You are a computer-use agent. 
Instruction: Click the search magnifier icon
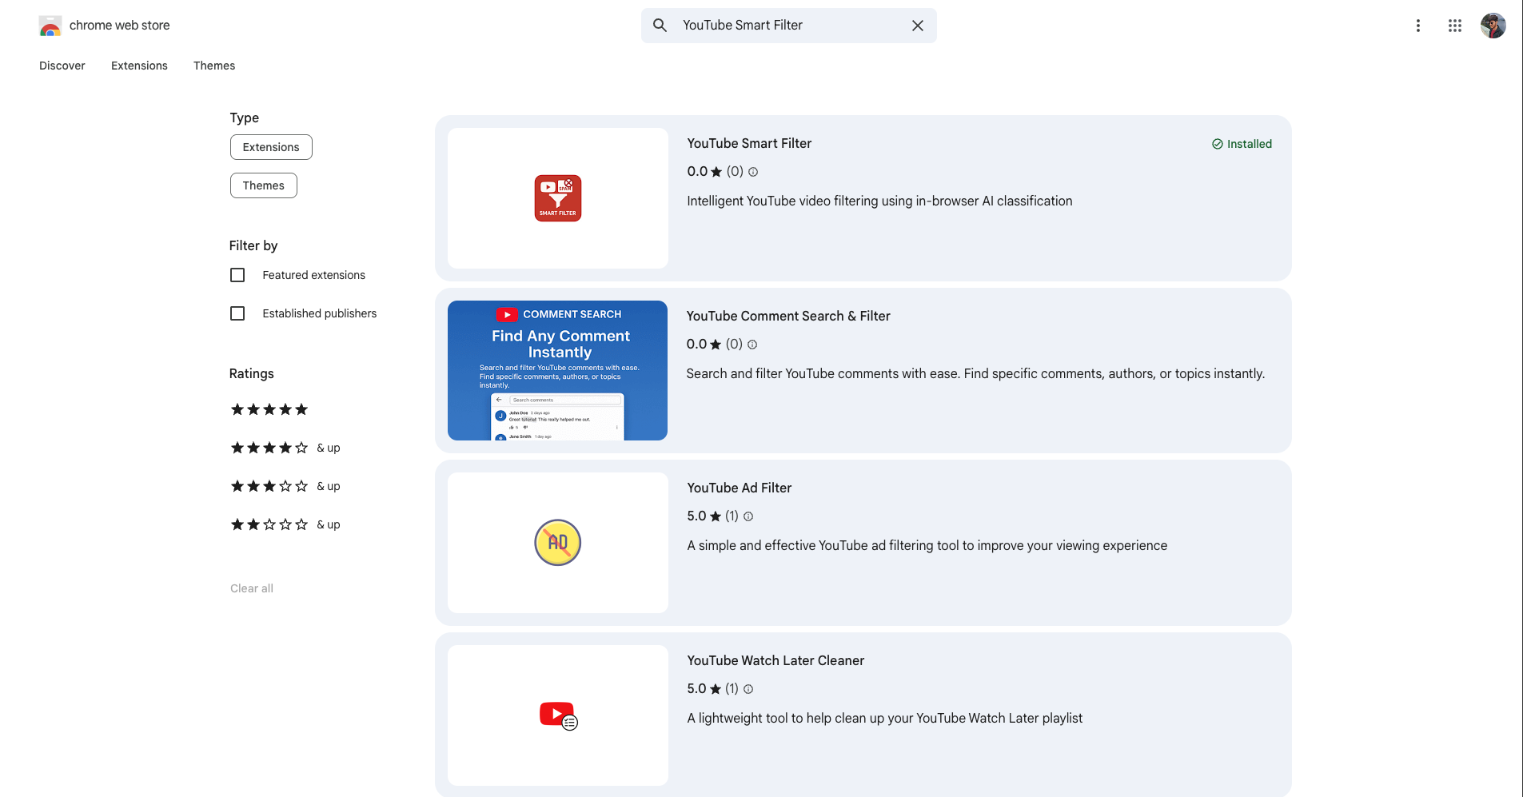pyautogui.click(x=660, y=25)
